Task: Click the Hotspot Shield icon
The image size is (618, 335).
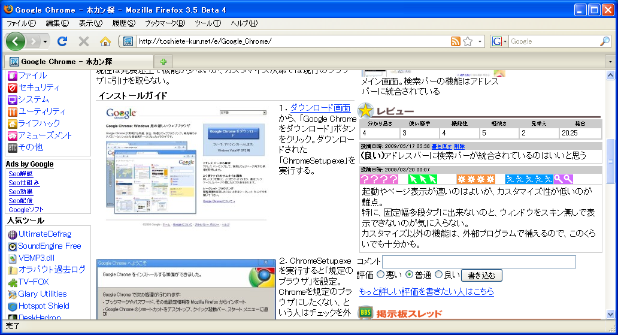Action: coord(13,306)
